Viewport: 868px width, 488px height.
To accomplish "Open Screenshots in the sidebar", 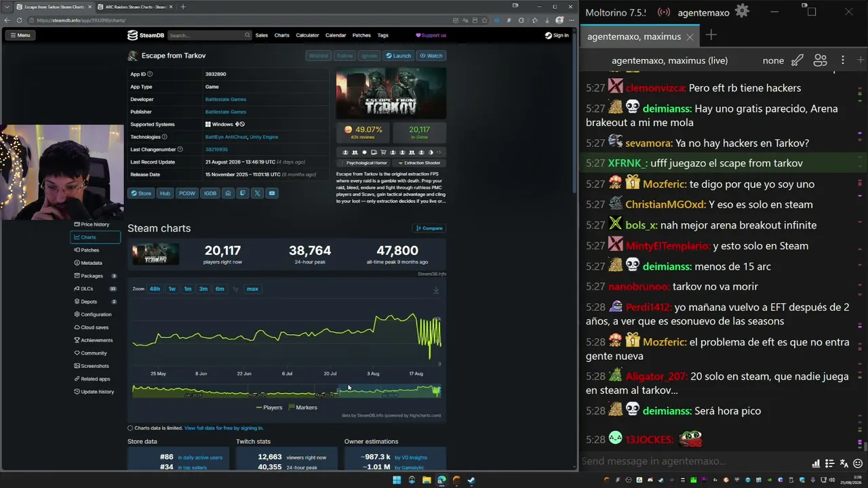I will tap(95, 366).
